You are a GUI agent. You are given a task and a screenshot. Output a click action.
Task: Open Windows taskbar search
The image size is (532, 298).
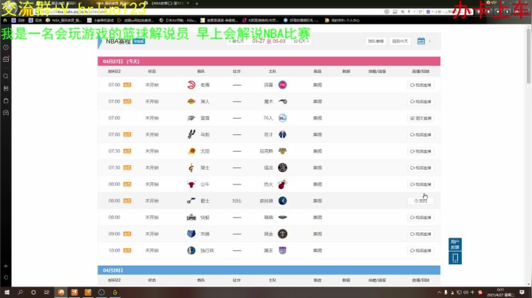(x=20, y=292)
